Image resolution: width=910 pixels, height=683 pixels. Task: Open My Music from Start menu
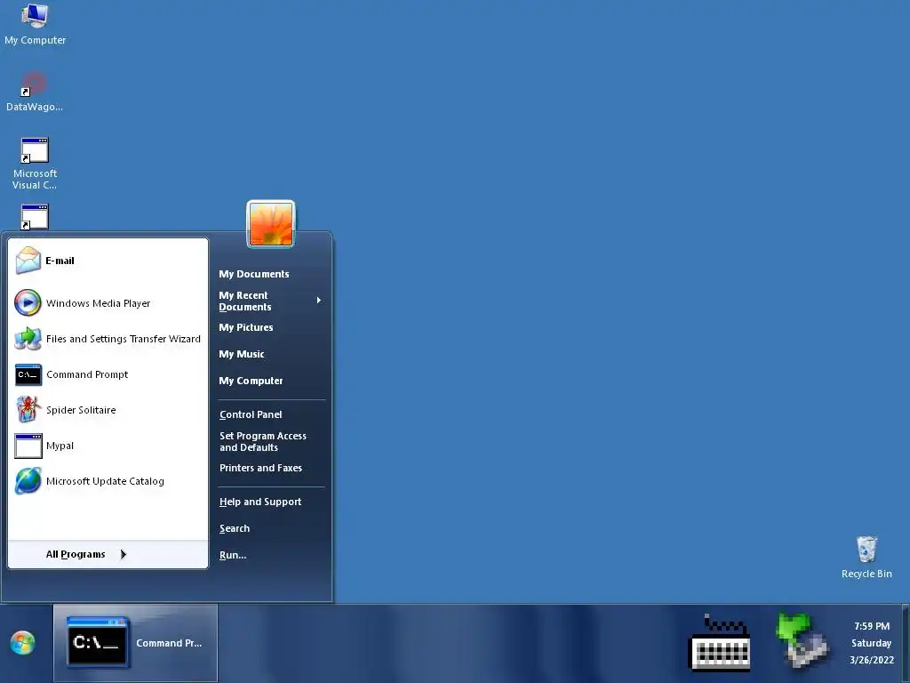(242, 354)
